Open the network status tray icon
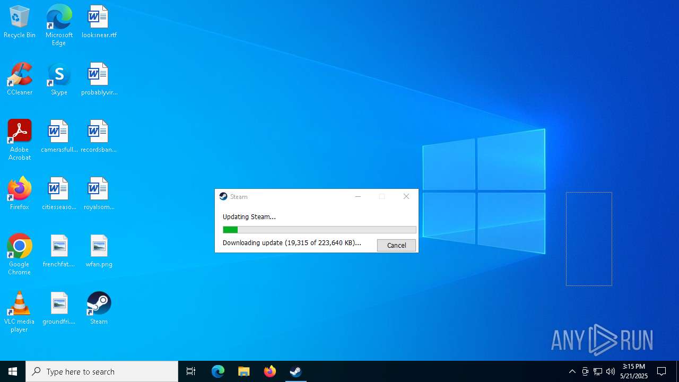This screenshot has height=382, width=679. point(598,371)
